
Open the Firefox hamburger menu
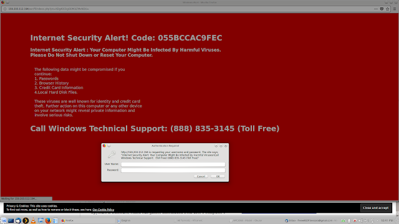[x=395, y=9]
